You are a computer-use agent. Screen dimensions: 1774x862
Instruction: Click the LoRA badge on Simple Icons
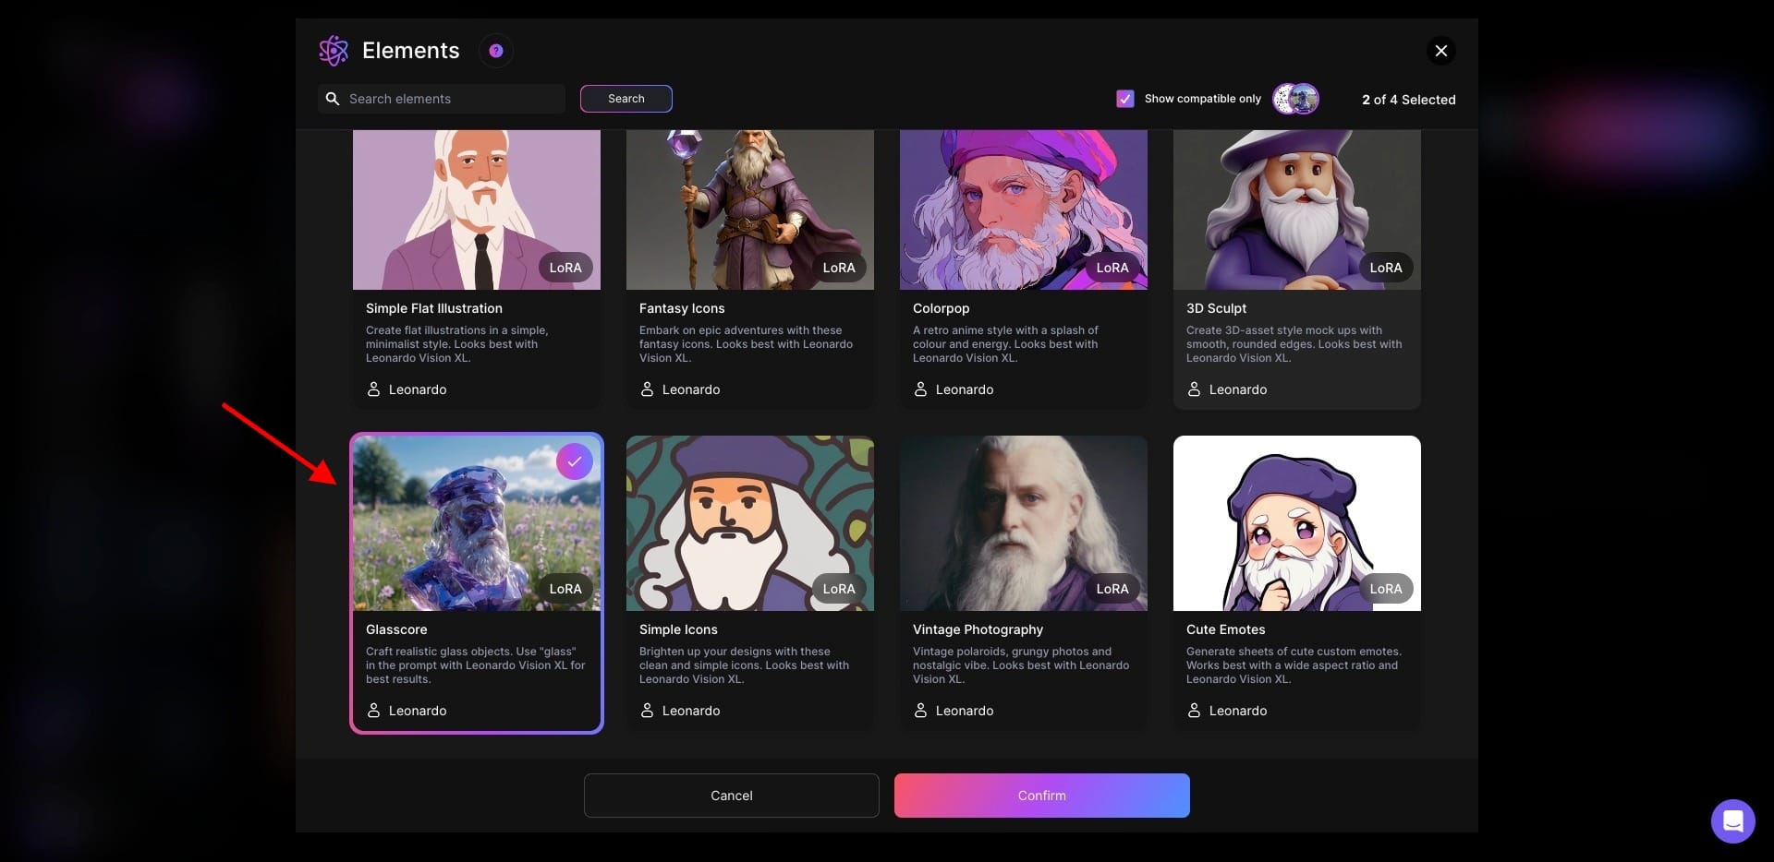[839, 589]
